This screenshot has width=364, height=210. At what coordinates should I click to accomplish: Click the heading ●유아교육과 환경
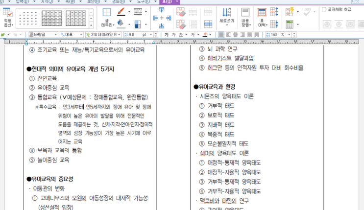[215, 87]
